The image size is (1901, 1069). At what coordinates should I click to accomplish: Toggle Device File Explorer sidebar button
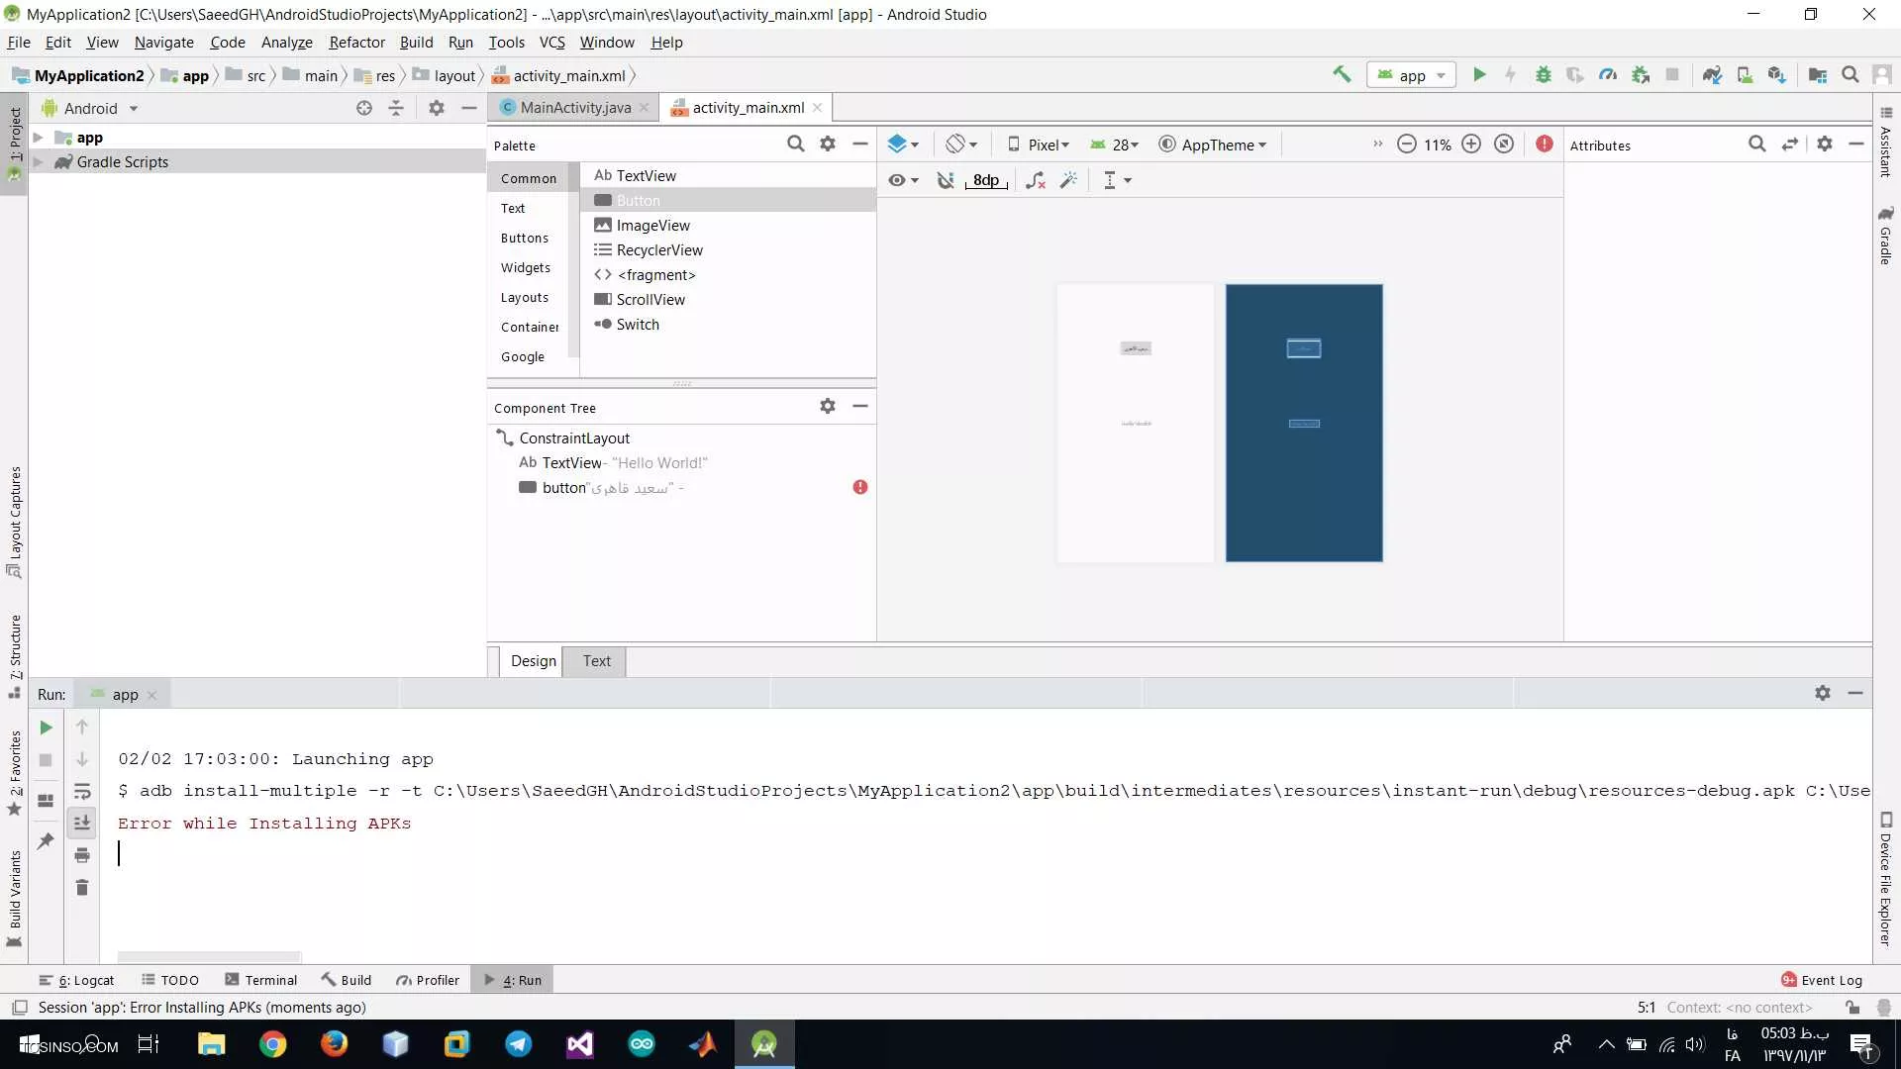[1886, 879]
